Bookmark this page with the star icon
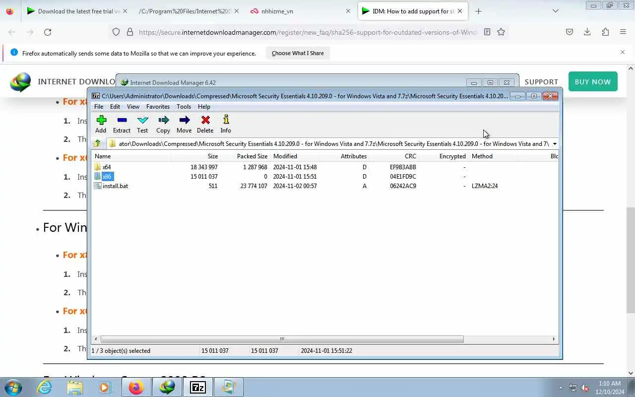Screen dimensions: 635x397 point(501,32)
